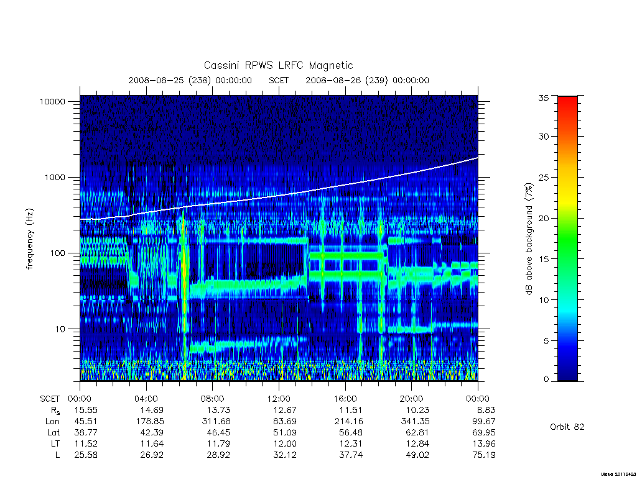Click the Rs value 10.23

[x=417, y=410]
